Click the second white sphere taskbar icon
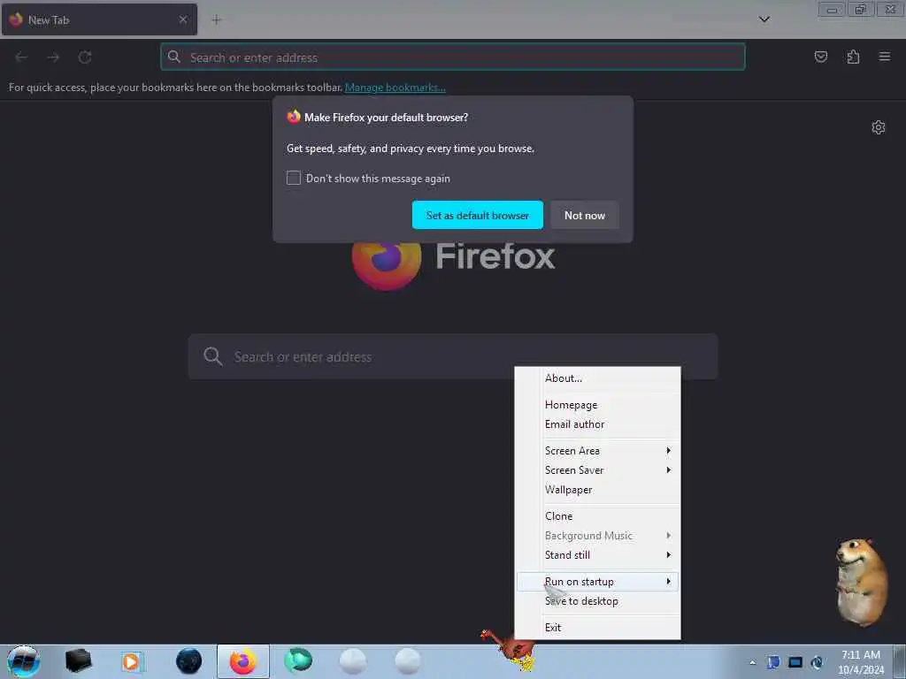 pyautogui.click(x=407, y=661)
